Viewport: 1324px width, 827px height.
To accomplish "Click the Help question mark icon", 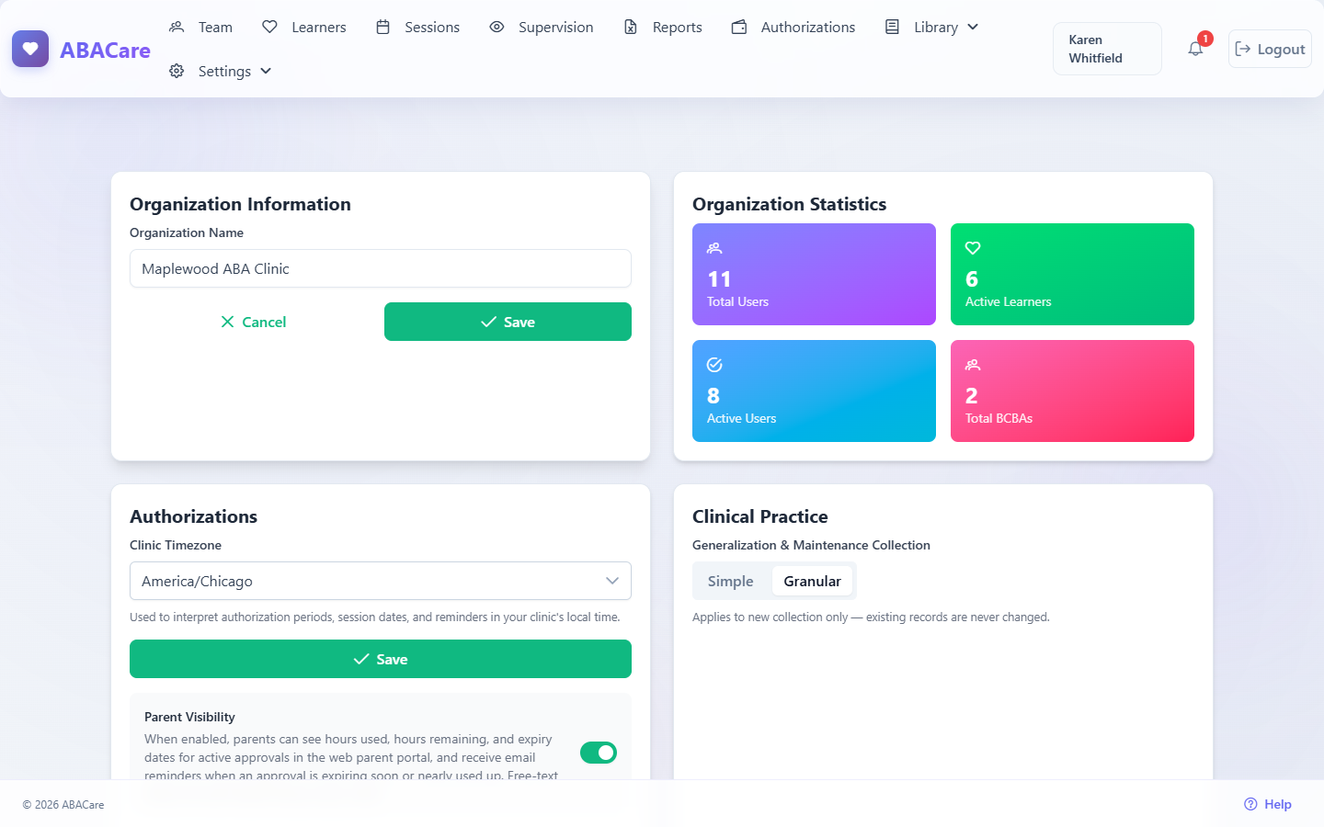I will (1250, 804).
